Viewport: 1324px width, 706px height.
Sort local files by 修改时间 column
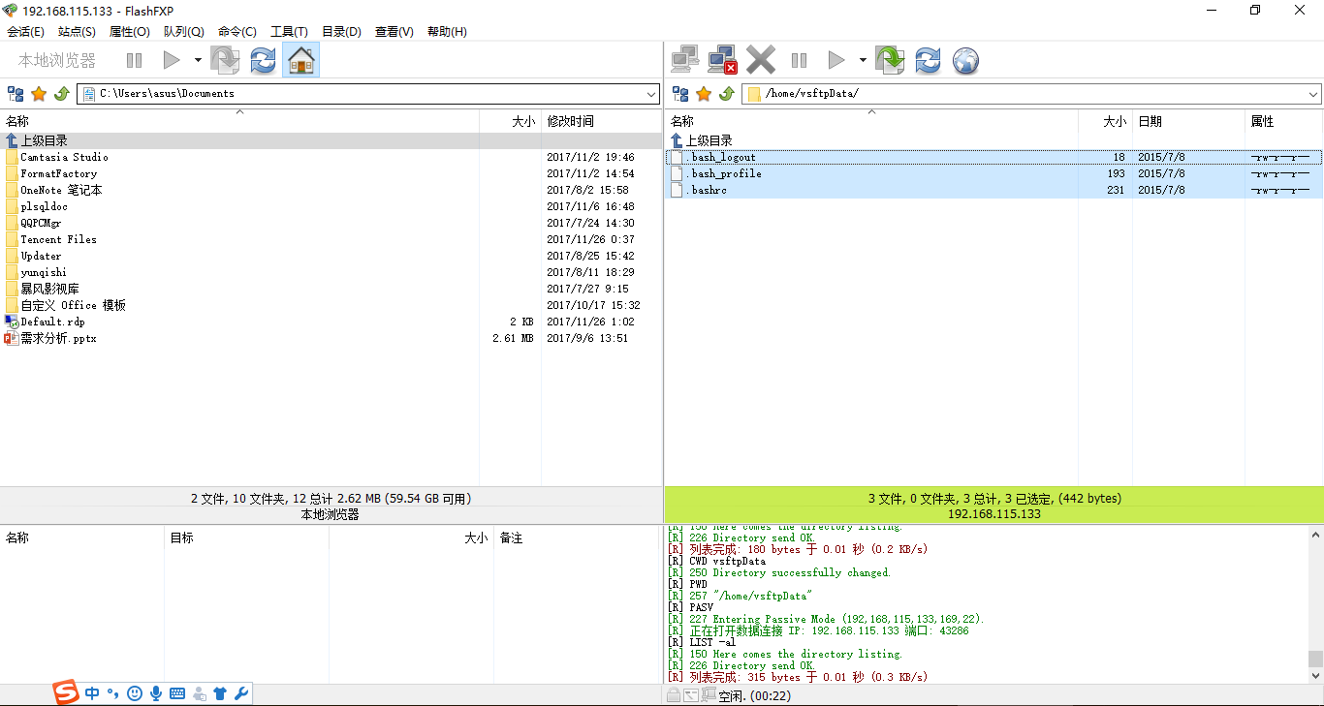pyautogui.click(x=601, y=121)
